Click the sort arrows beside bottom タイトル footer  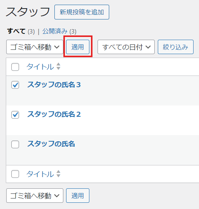pos(58,174)
